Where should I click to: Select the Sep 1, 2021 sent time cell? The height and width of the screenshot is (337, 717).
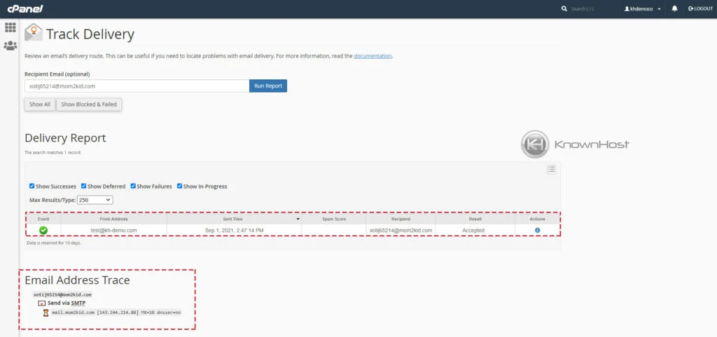pyautogui.click(x=234, y=231)
